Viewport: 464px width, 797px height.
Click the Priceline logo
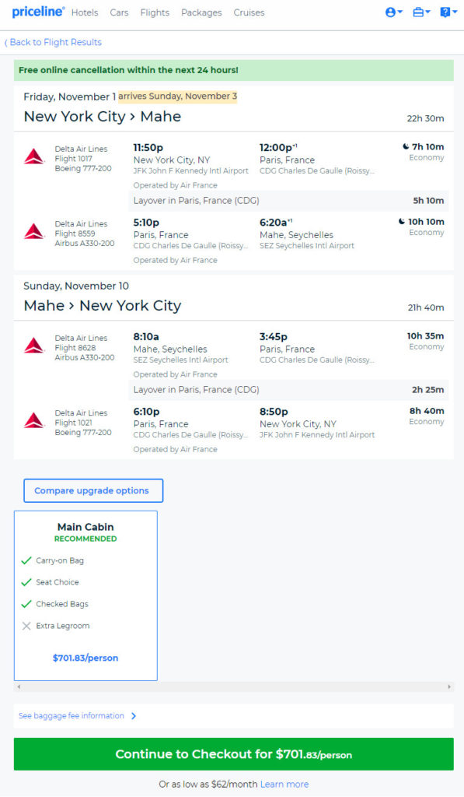click(38, 12)
